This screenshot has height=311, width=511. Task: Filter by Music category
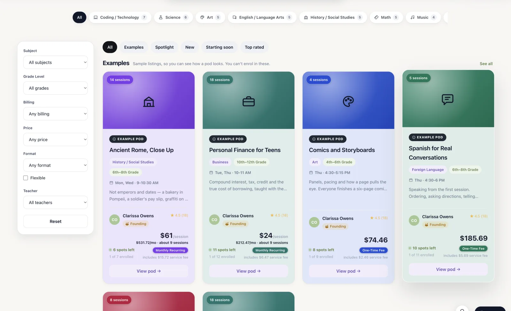423,17
